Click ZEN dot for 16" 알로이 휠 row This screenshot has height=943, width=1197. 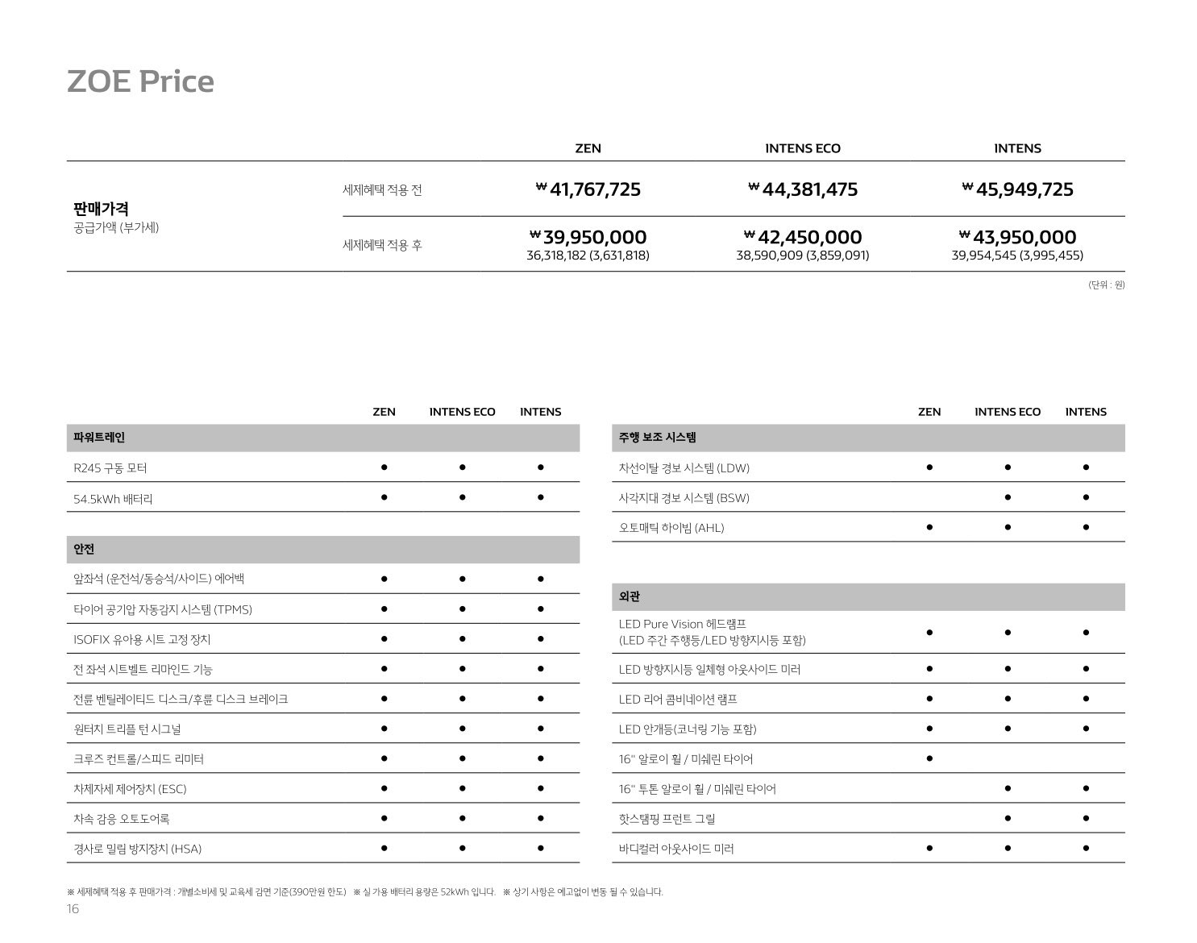[929, 758]
